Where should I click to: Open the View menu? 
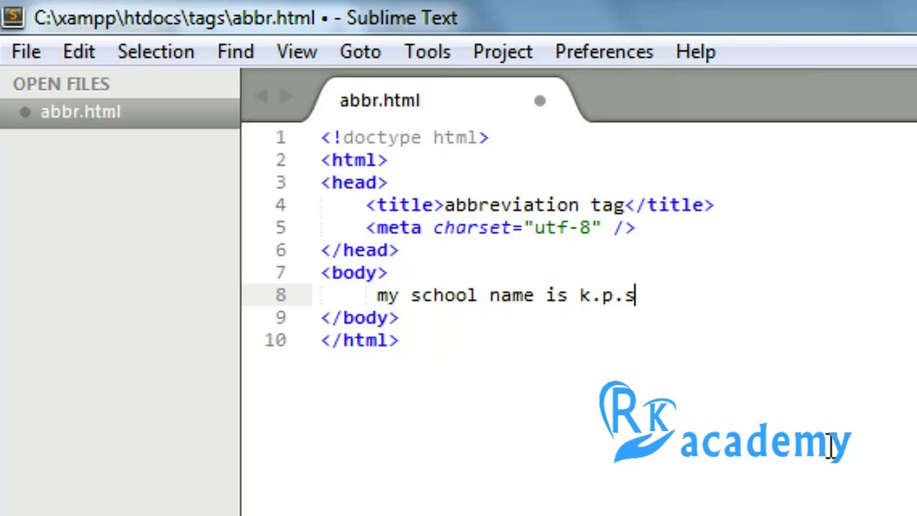pos(297,52)
